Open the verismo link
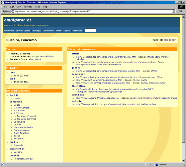Image resolution: width=186 pixels, height=167 pixels. (18, 152)
